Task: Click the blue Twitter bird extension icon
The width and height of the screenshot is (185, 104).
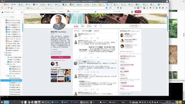Action: [x=153, y=8]
